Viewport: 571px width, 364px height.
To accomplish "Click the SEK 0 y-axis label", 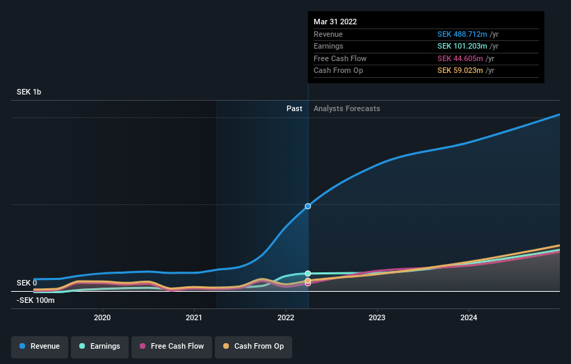I will (x=26, y=283).
